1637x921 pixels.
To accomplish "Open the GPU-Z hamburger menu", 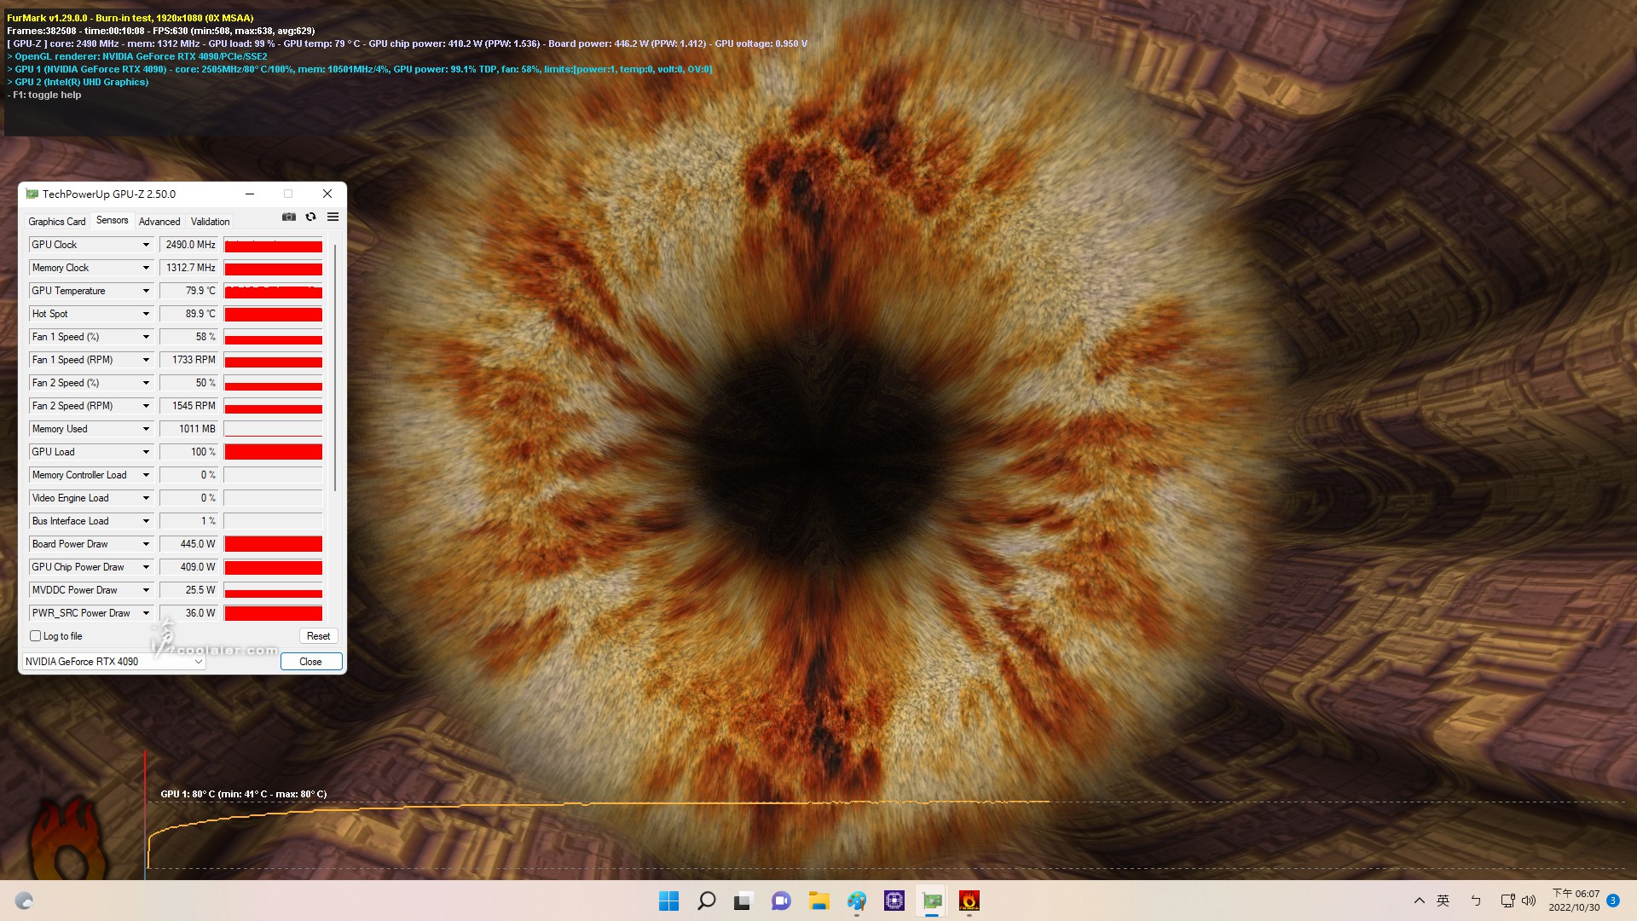I will point(333,217).
